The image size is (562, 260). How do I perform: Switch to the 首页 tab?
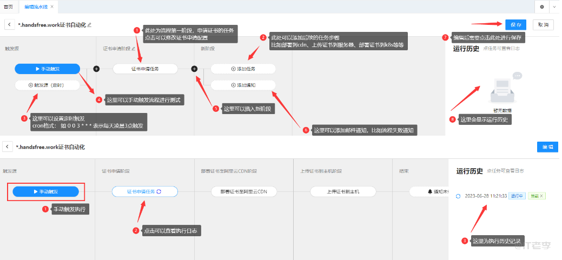(8, 6)
